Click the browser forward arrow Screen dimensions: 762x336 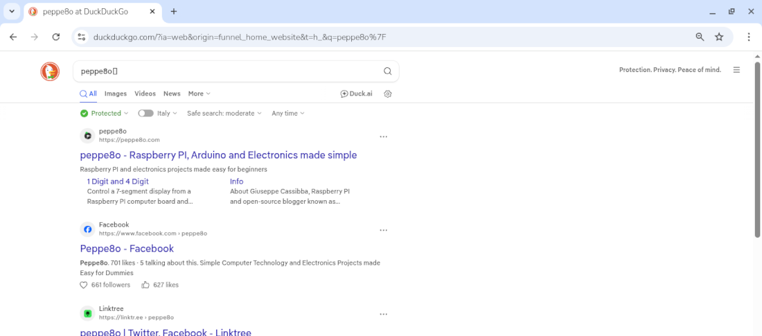coord(35,37)
